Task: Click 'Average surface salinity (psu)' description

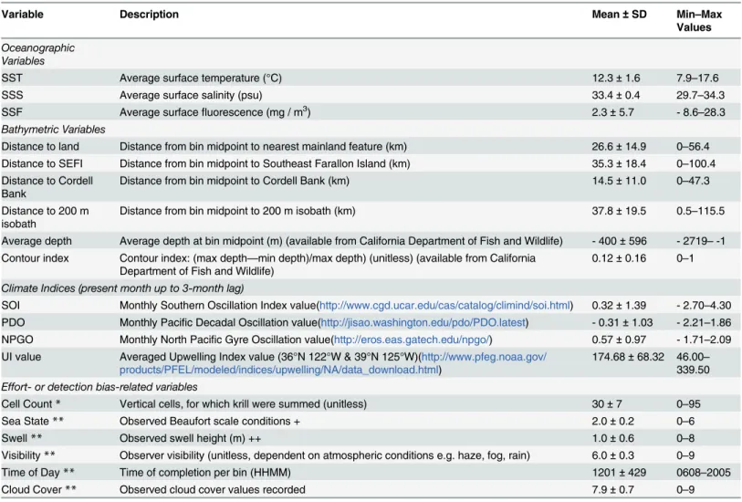Action: (191, 95)
